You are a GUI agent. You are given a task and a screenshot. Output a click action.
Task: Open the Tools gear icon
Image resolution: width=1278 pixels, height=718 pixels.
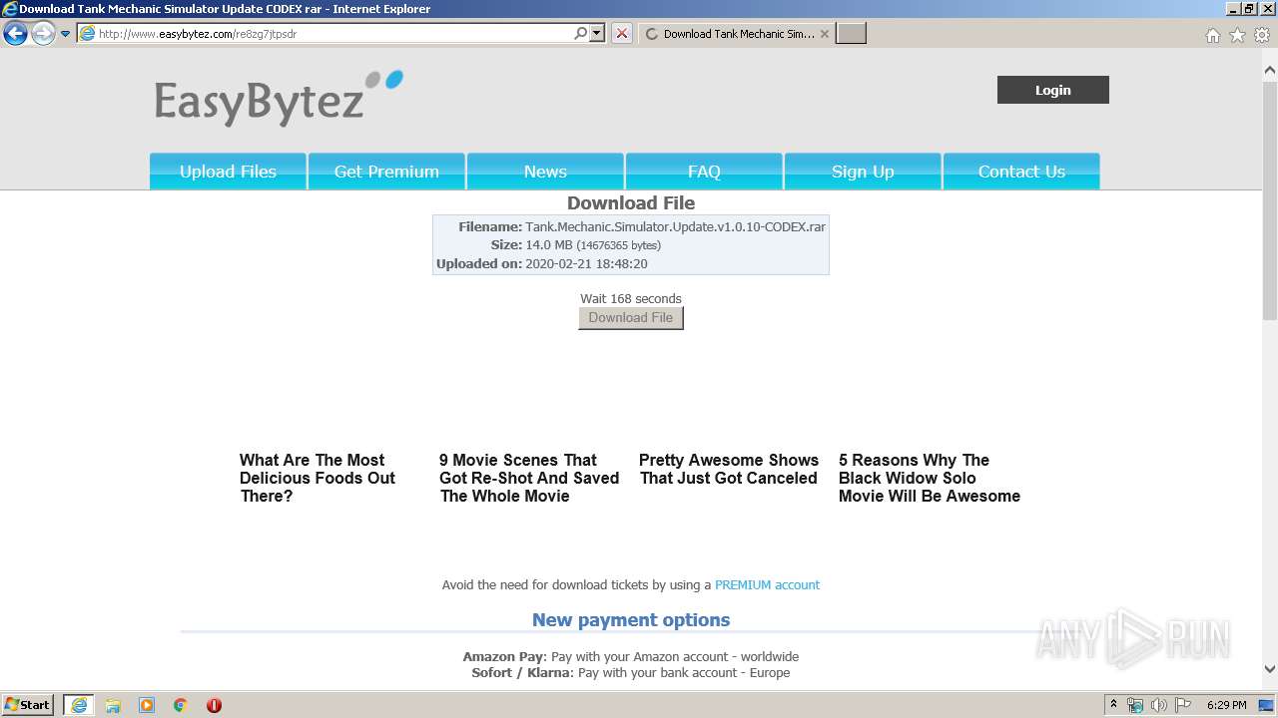pos(1262,35)
